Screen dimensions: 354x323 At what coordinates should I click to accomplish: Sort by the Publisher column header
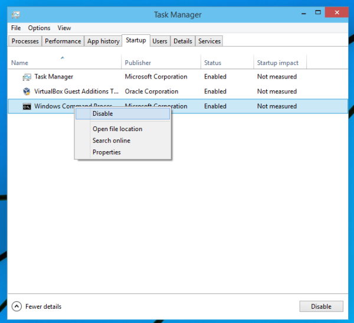(161, 61)
